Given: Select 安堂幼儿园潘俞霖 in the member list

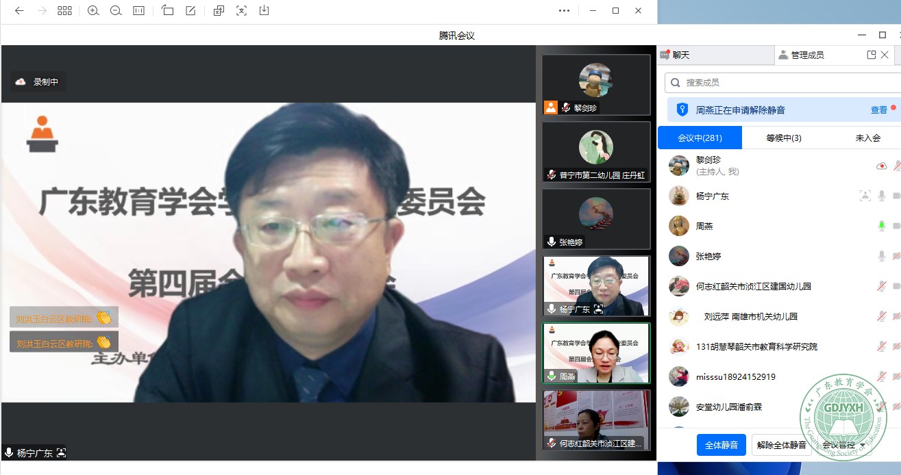Looking at the screenshot, I should [729, 407].
